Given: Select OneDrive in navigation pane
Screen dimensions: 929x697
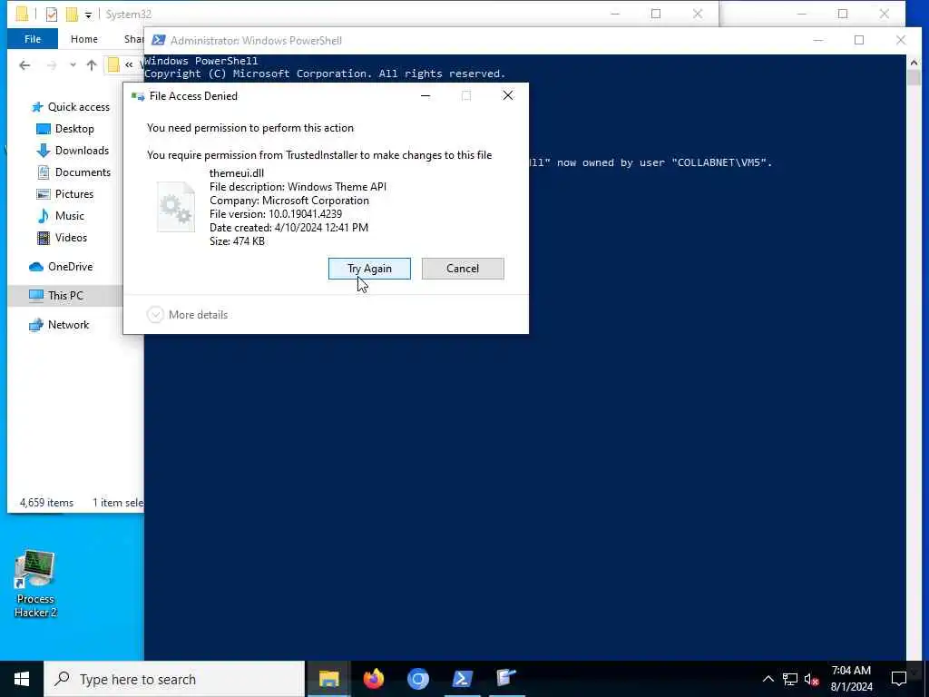Looking at the screenshot, I should tap(61, 267).
